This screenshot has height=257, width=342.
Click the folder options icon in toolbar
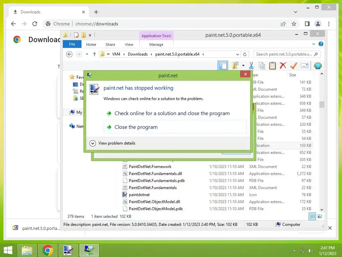235,66
